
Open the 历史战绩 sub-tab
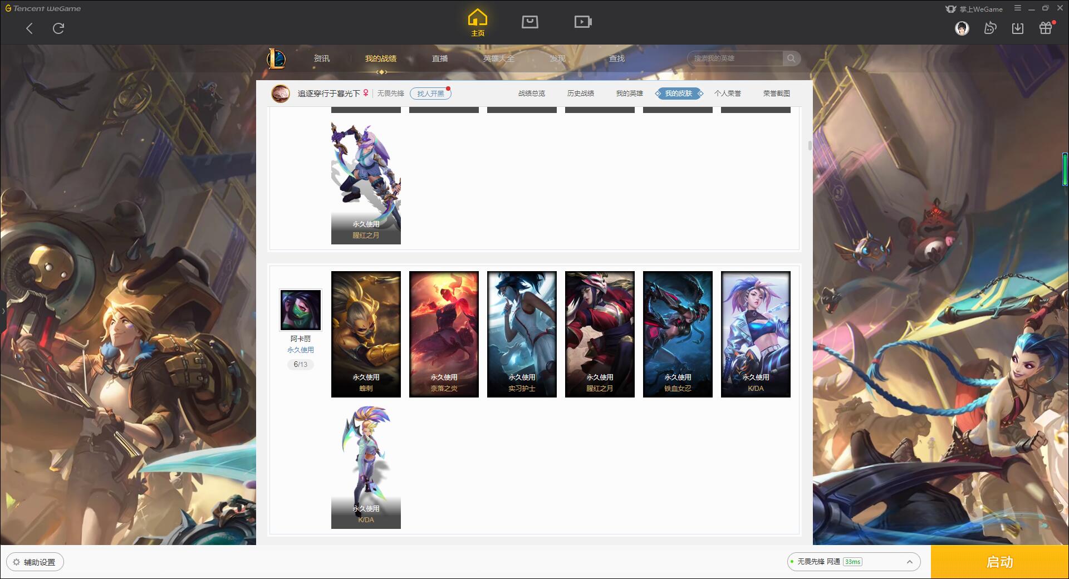coord(581,94)
